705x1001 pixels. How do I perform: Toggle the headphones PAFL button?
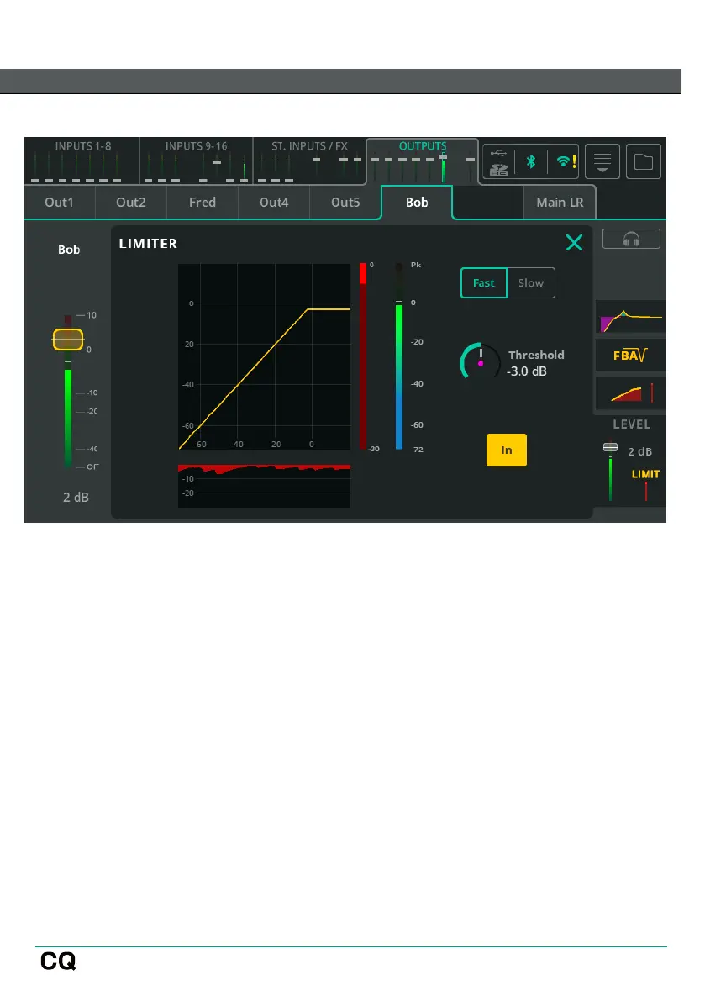[631, 239]
